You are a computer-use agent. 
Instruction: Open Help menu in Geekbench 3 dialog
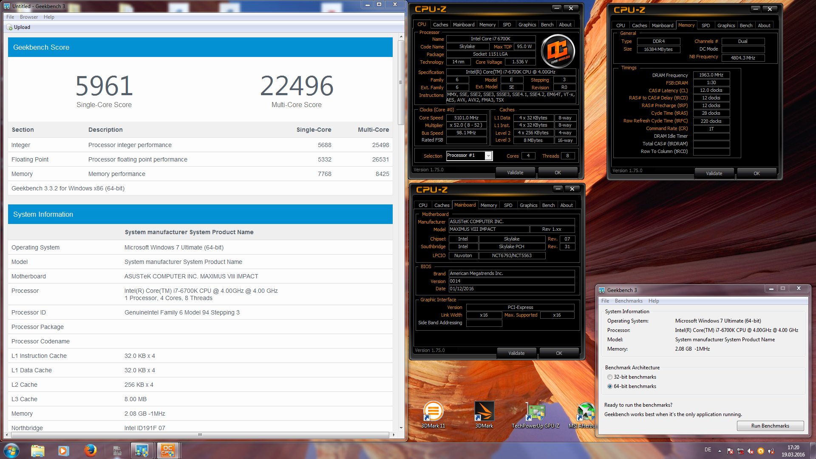(654, 301)
